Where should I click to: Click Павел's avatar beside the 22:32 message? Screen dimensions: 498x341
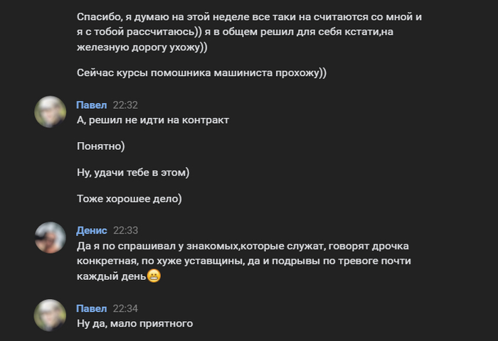click(x=51, y=112)
